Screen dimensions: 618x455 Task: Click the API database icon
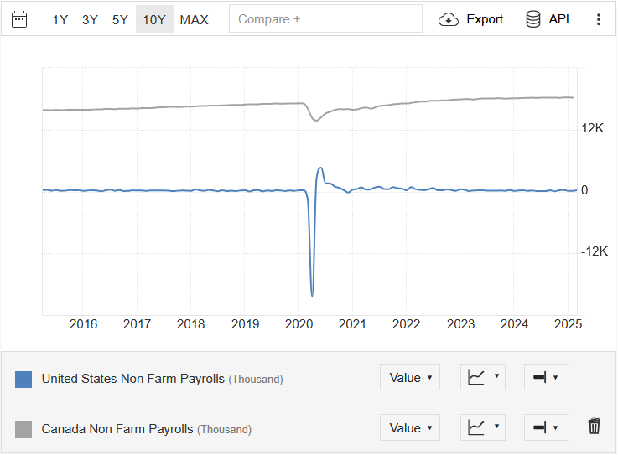tap(533, 19)
